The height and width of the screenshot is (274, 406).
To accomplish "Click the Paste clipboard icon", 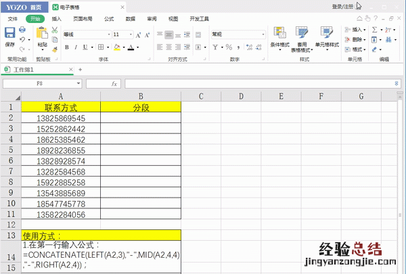I will pyautogui.click(x=42, y=34).
